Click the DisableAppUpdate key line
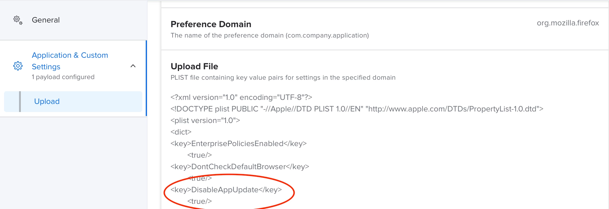609x209 pixels. point(226,190)
